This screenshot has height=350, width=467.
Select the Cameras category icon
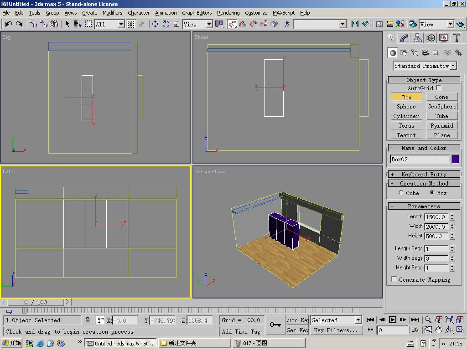[425, 53]
